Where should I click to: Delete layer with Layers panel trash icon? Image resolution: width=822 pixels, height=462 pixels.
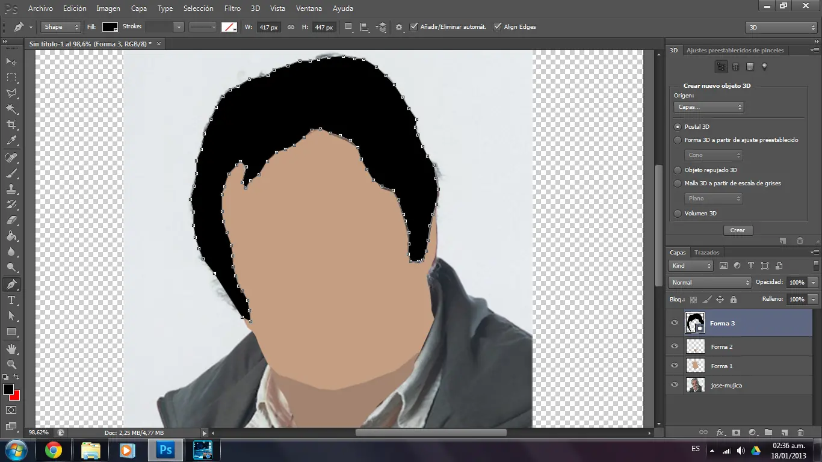[x=800, y=432]
